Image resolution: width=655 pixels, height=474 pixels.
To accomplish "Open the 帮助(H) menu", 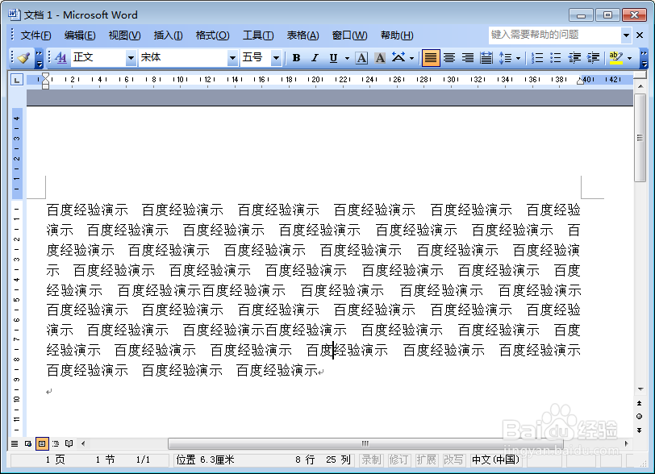I will click(x=397, y=35).
